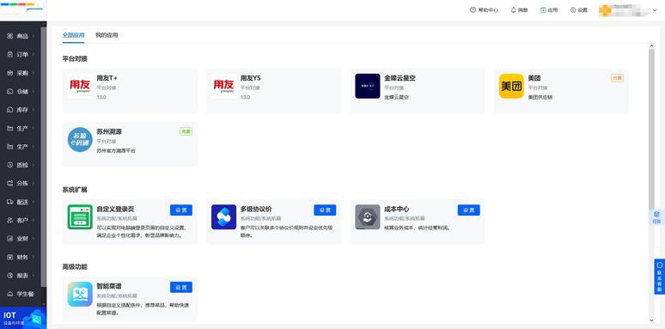
Task: Click the 多级协议价 blue icon
Action: pos(223,217)
